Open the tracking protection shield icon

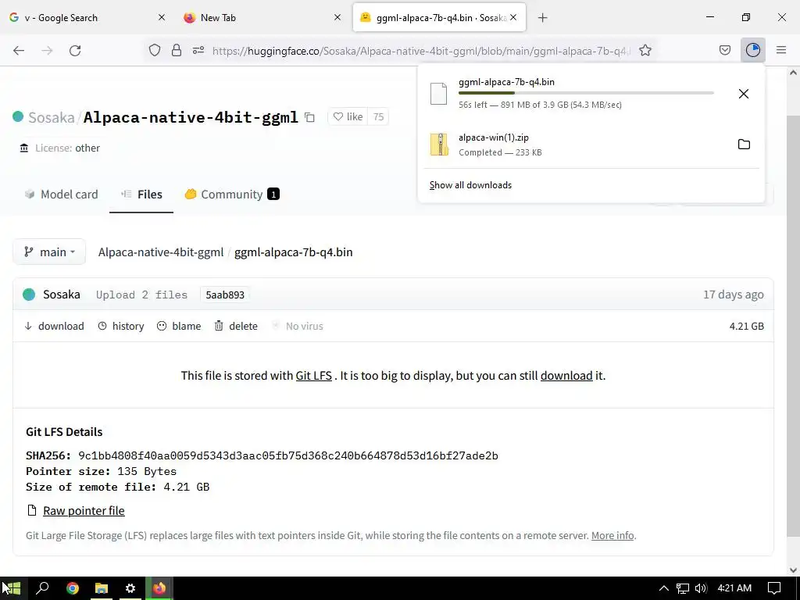155,50
